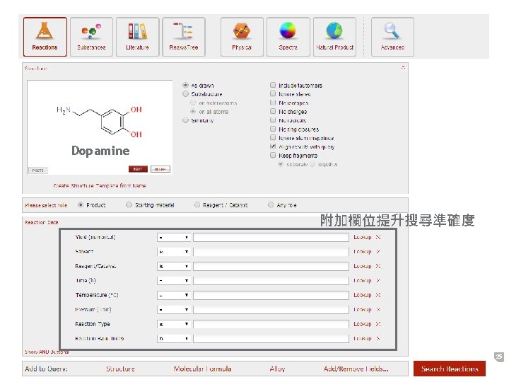
Task: Remove the Reaction Type field row
Action: click(x=378, y=324)
